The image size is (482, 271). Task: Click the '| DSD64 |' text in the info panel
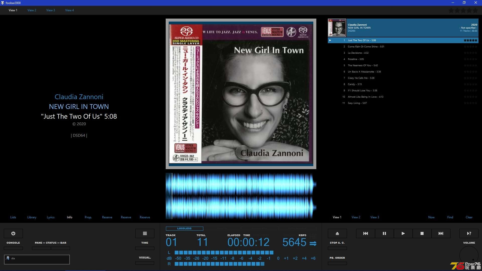pos(79,135)
